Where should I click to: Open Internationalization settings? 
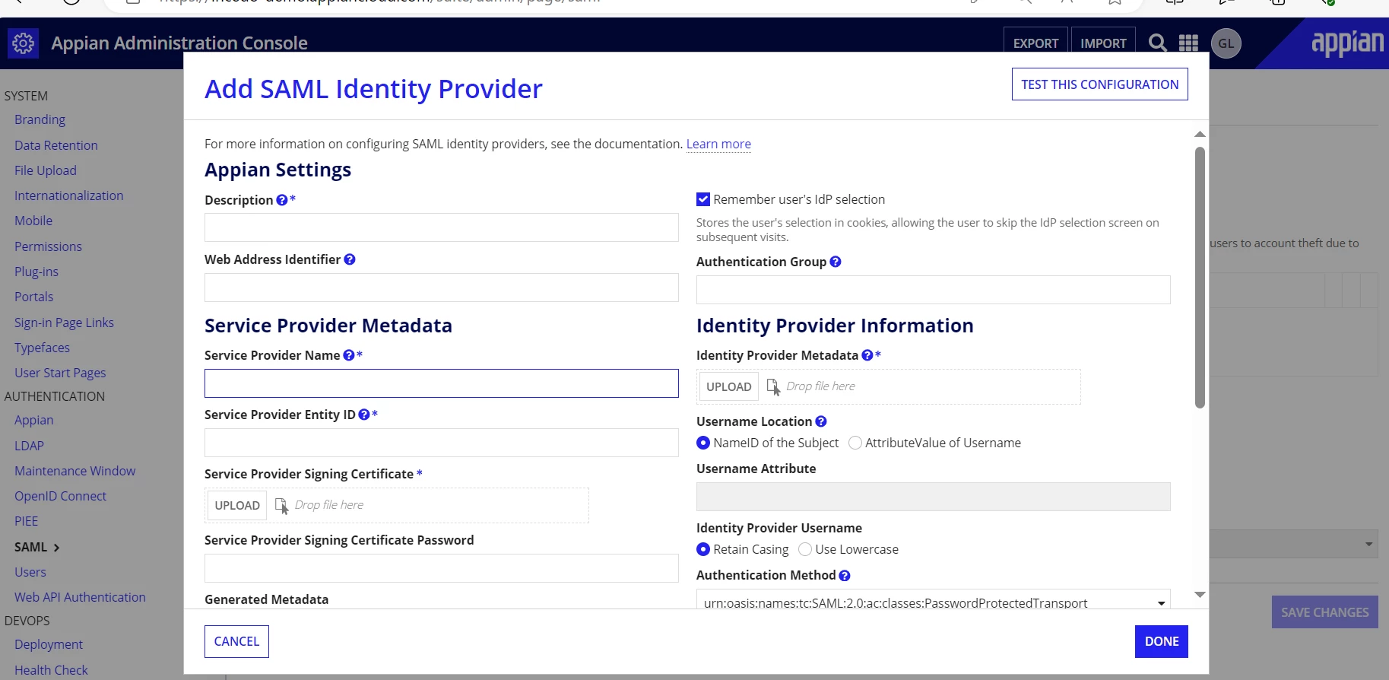click(68, 195)
